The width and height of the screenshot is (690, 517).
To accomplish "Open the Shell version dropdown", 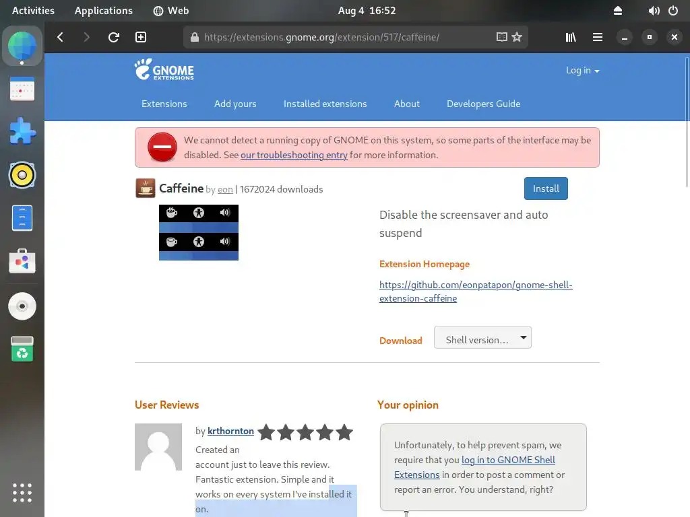I will 482,338.
